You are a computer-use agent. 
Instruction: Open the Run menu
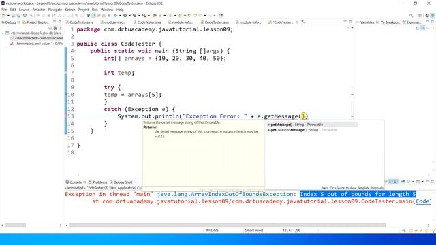click(95, 10)
